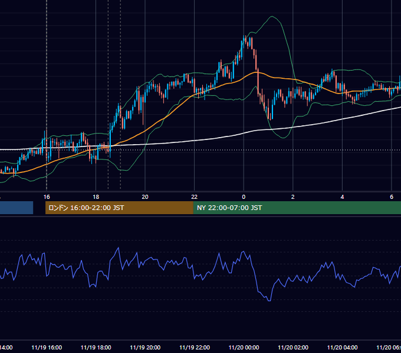
Task: Click the hour label 6 on upper axis
Action: [392, 197]
